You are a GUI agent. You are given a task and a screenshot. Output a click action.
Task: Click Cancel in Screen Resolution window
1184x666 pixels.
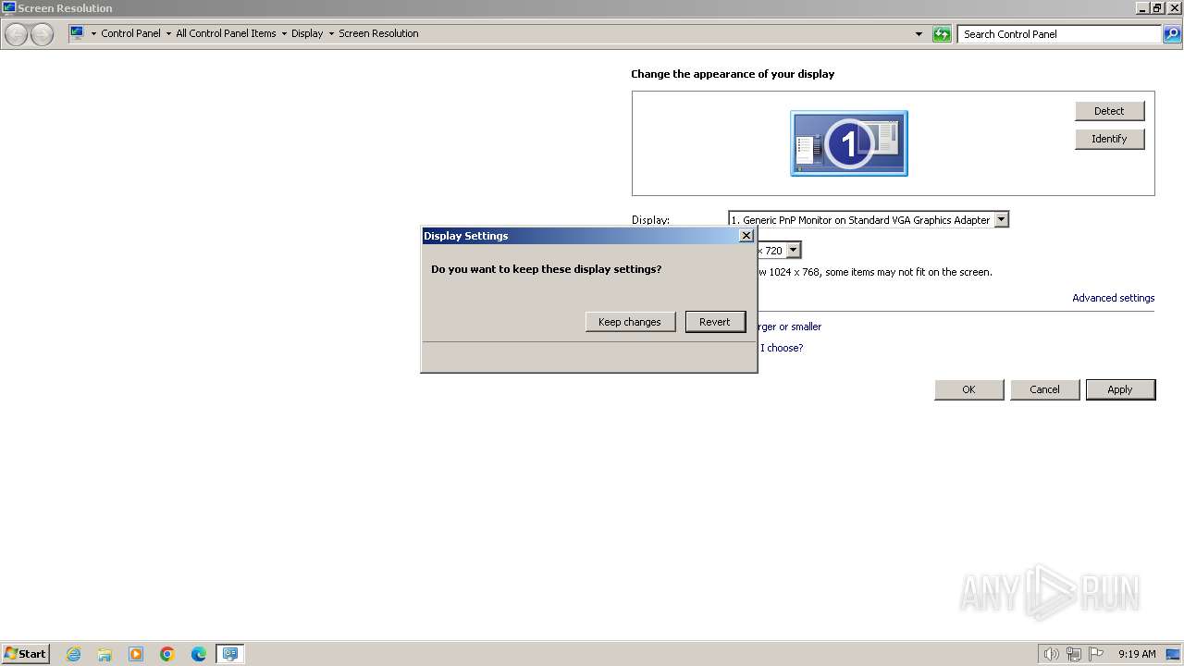pyautogui.click(x=1044, y=389)
